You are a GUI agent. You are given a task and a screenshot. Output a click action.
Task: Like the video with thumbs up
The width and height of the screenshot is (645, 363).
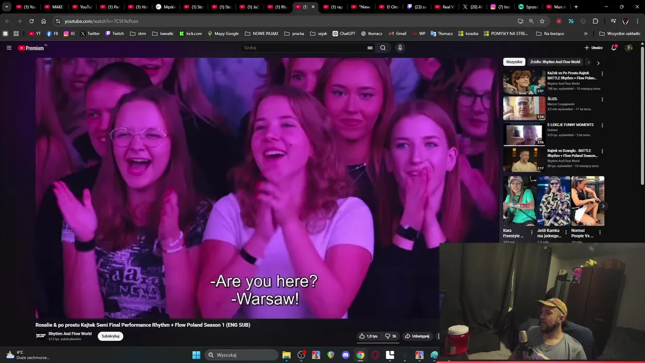click(x=368, y=336)
